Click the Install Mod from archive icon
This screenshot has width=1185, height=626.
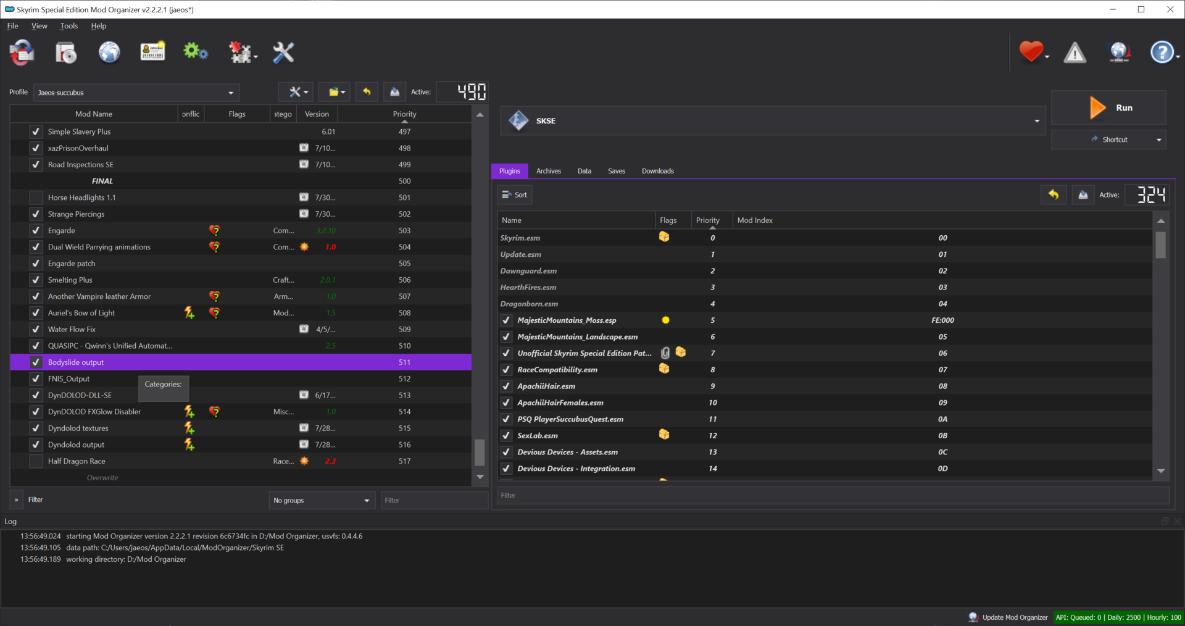pyautogui.click(x=65, y=52)
